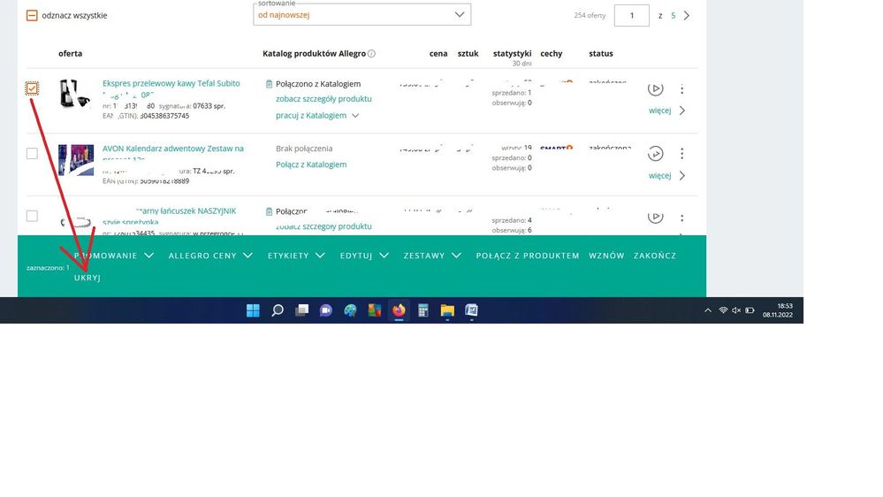883x497 pixels.
Task: Uncheck the Tefal coffee maker offer checkbox
Action: tap(32, 88)
